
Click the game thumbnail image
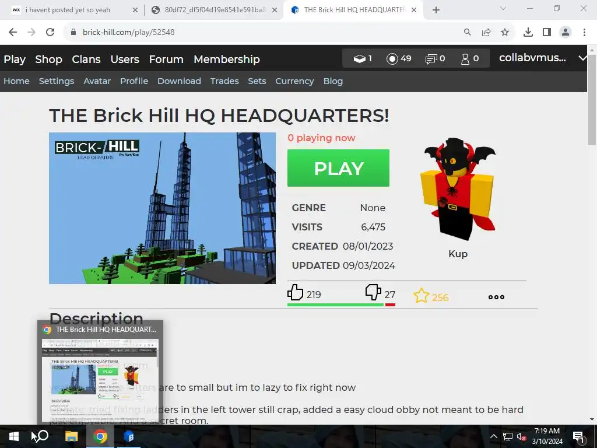(x=162, y=208)
